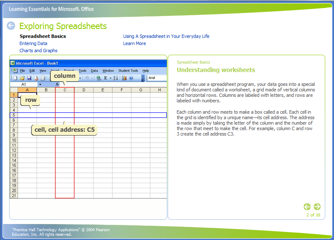Go to the previous page arrow
This screenshot has height=240, width=334.
[307, 207]
